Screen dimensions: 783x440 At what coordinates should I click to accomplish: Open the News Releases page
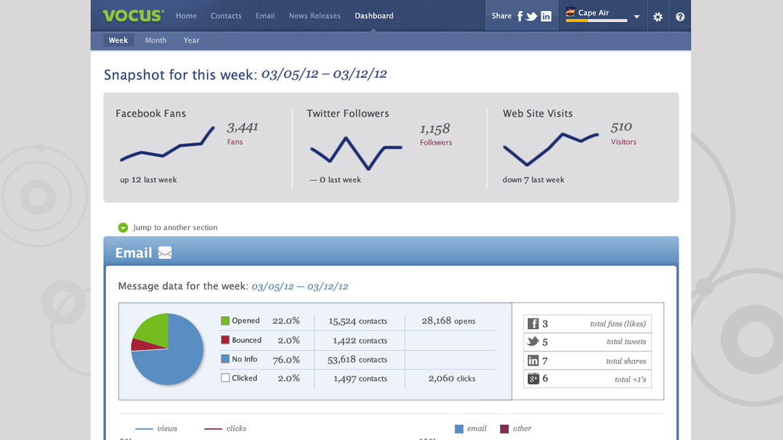coord(315,16)
